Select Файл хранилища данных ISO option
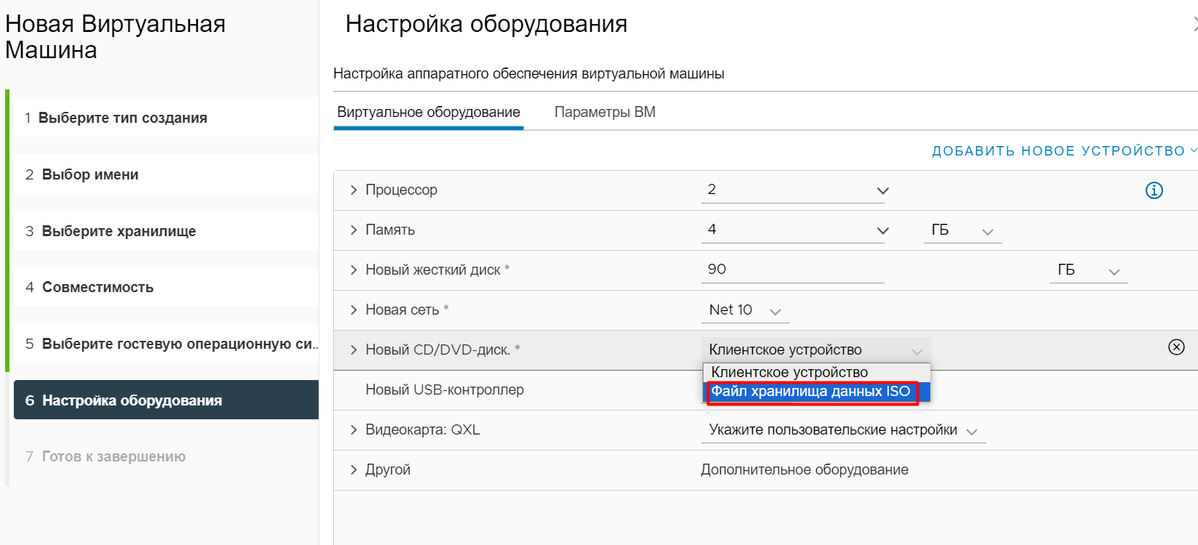Viewport: 1198px width, 545px height. coord(817,392)
